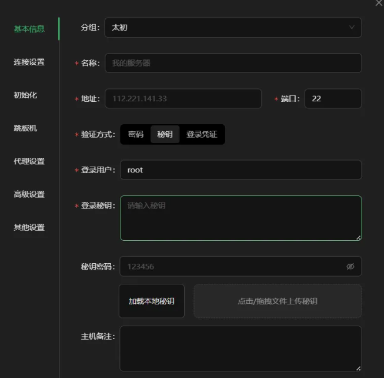Viewport: 384px width, 378px height.
Task: Select 秘钥 as the authentication method
Action: tap(165, 134)
